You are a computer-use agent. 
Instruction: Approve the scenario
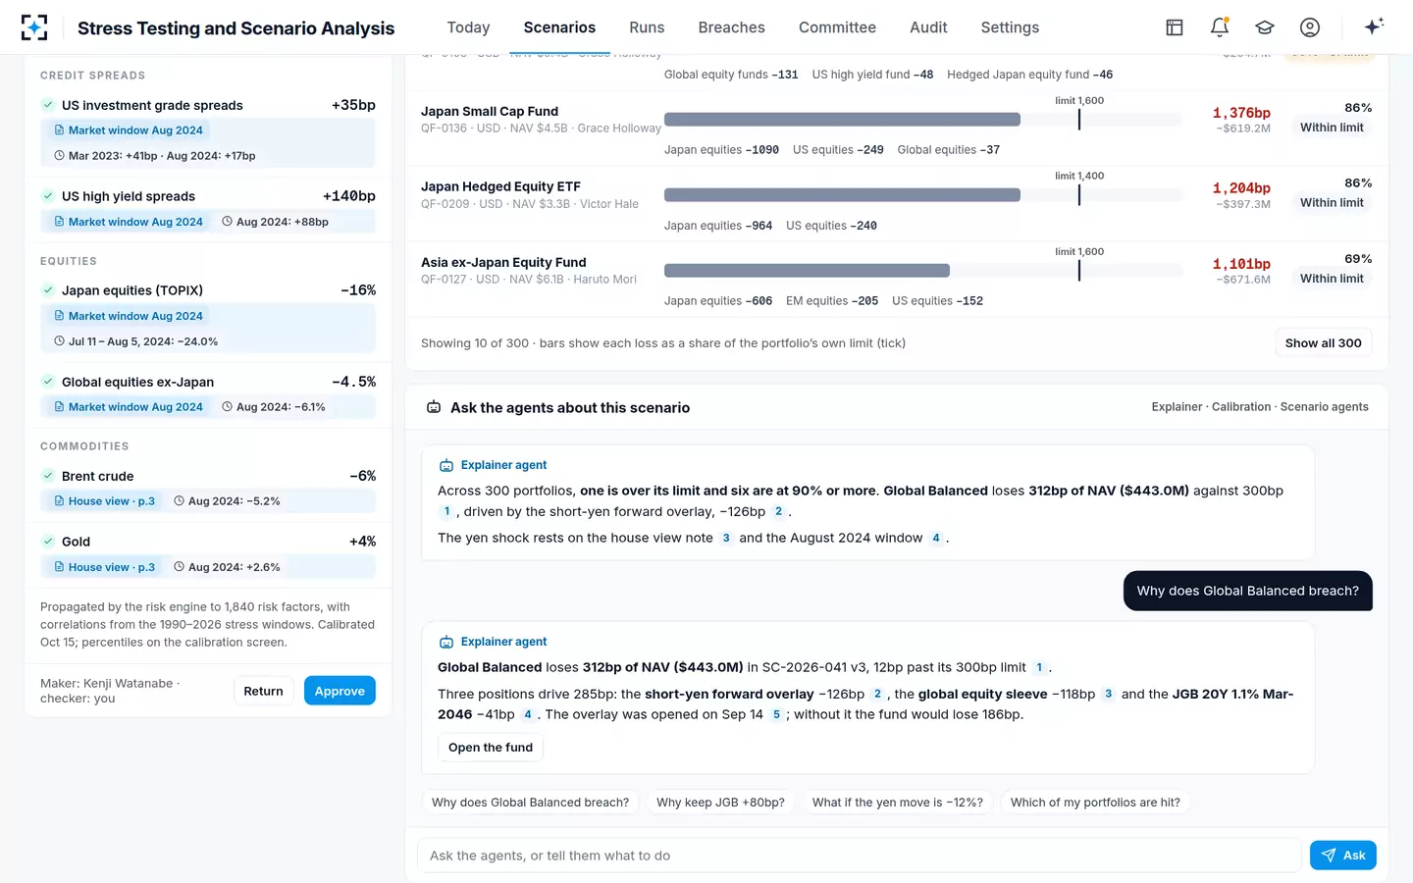point(340,691)
